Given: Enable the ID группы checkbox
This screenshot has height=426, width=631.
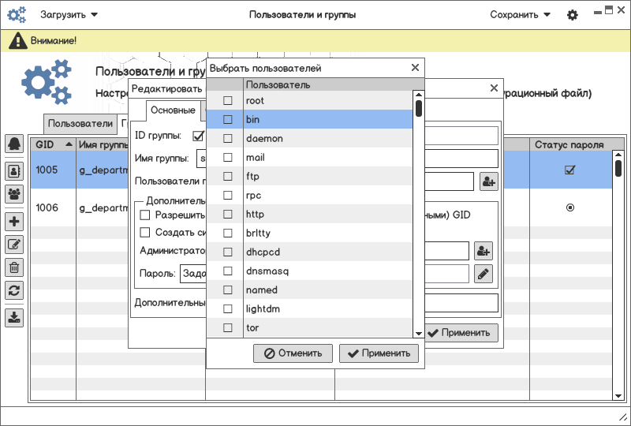Looking at the screenshot, I should (198, 136).
